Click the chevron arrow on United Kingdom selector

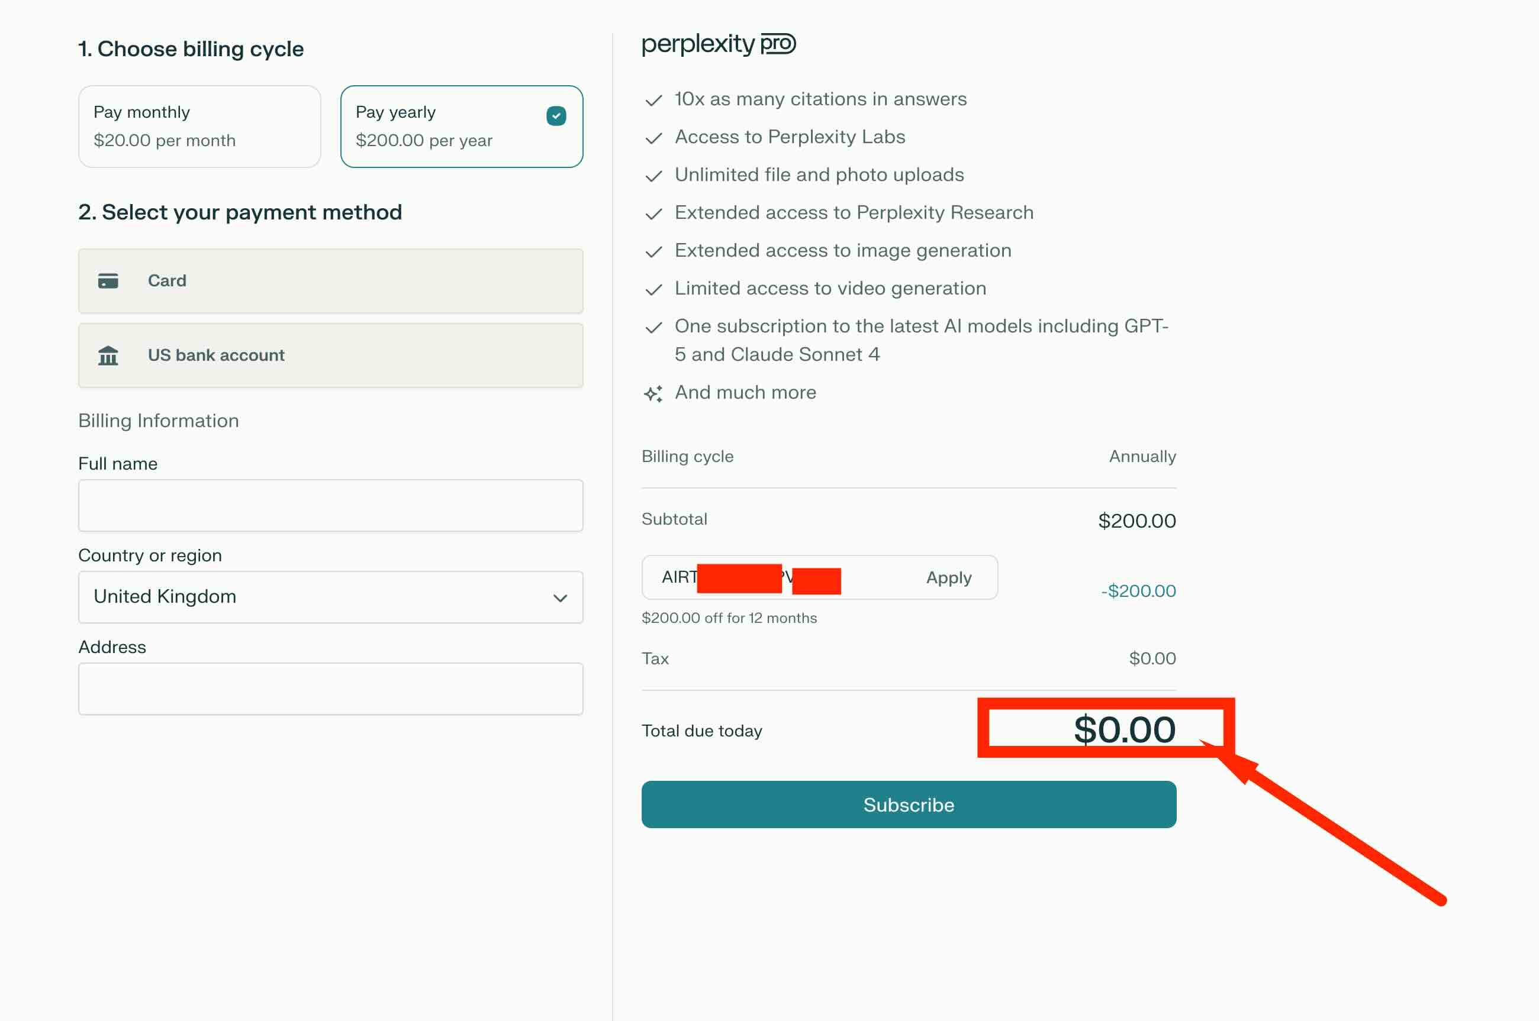560,598
